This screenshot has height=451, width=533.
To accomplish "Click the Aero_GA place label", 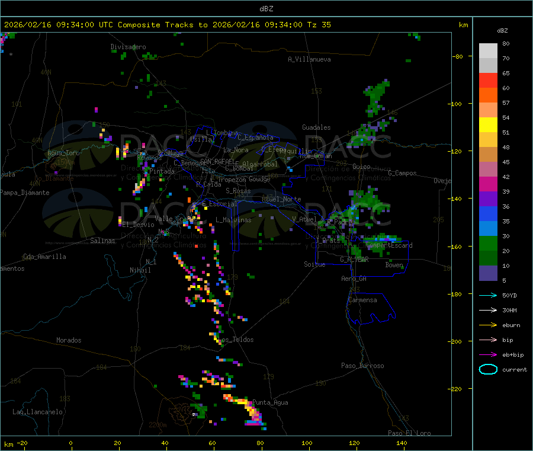I will click(x=354, y=279).
